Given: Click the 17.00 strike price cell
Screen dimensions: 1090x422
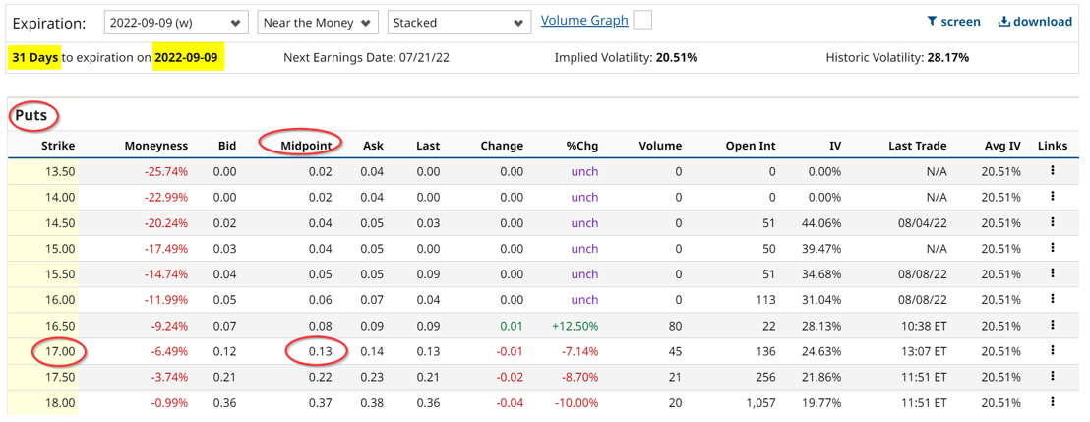Looking at the screenshot, I should [59, 351].
